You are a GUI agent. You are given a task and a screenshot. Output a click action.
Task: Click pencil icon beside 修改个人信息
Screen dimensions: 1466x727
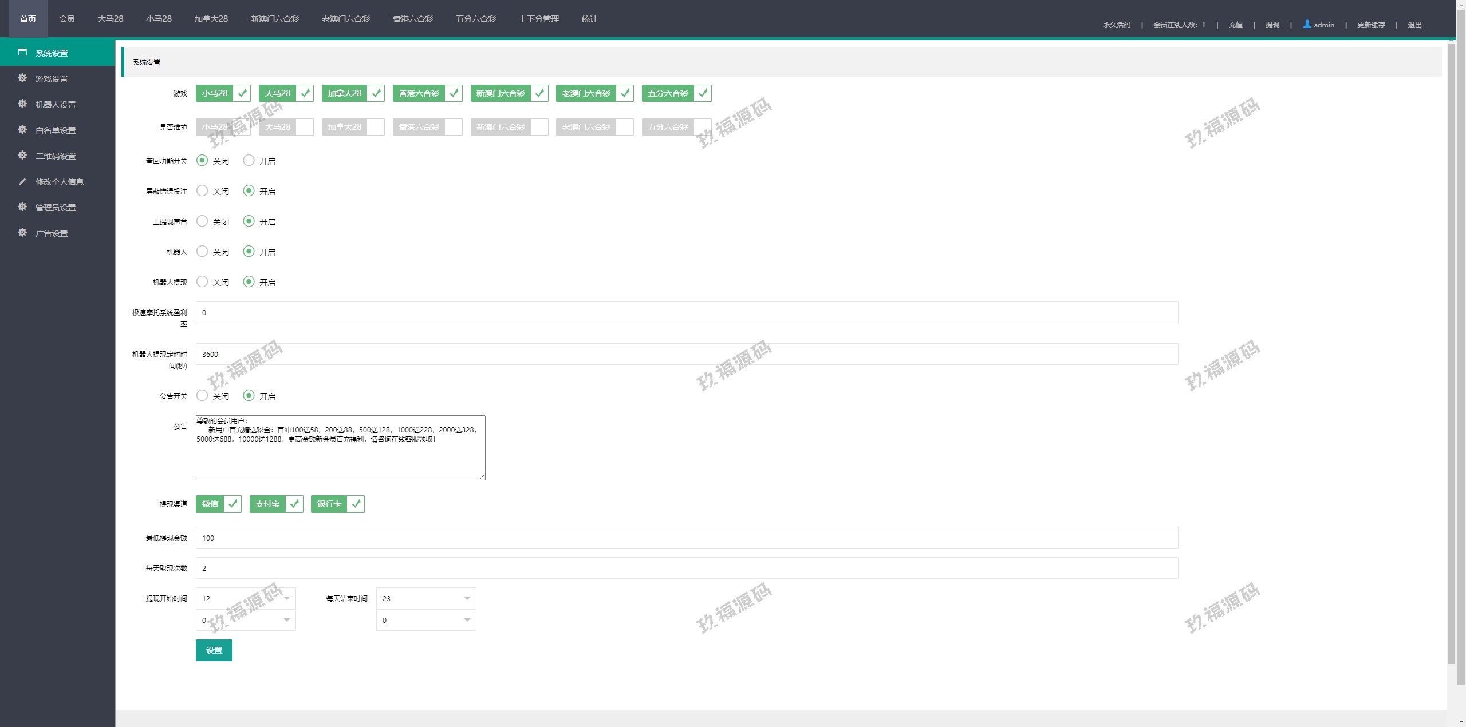[x=22, y=182]
